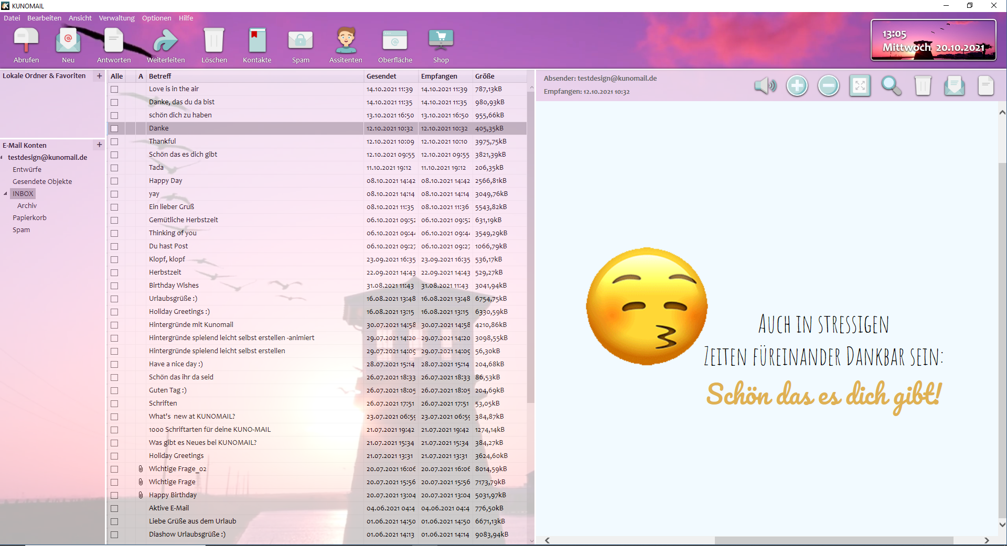Click the Alle select-all header
The height and width of the screenshot is (546, 1007).
117,76
